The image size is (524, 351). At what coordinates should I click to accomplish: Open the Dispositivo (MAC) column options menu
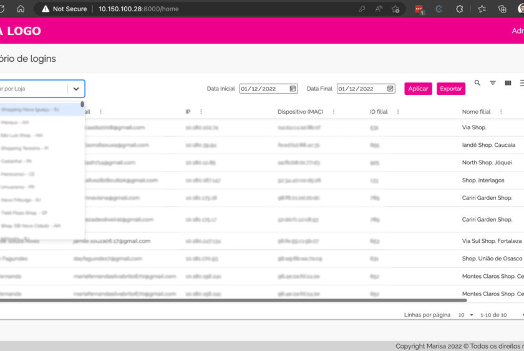(x=334, y=112)
